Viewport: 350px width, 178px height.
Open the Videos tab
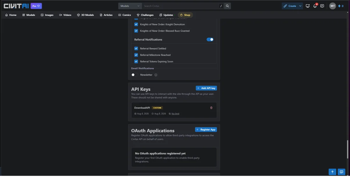(65, 15)
